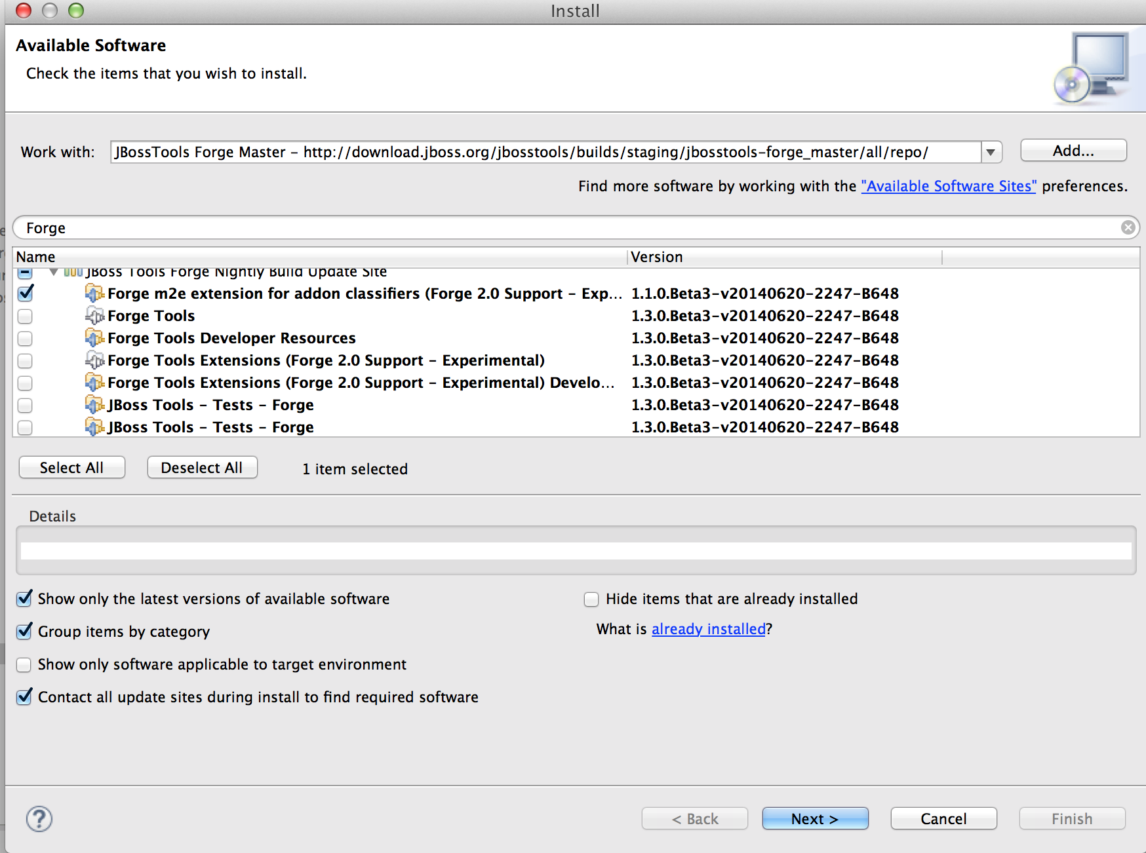Collapse the JBoss Tools Forge Nightly category
The height and width of the screenshot is (853, 1146).
(x=54, y=272)
